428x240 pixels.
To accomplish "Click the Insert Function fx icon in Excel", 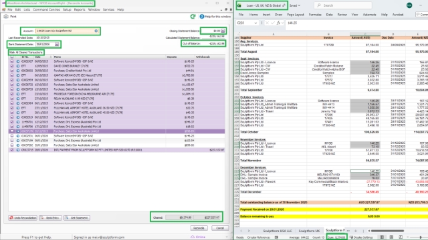I will (278, 23).
